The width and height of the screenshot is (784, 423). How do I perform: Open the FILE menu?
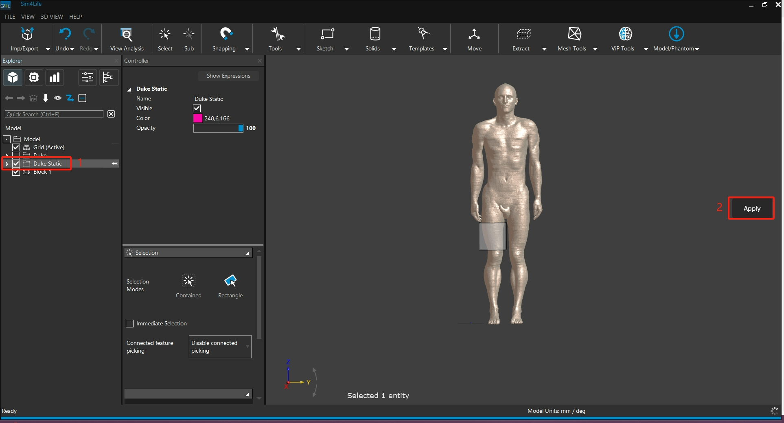pyautogui.click(x=10, y=17)
